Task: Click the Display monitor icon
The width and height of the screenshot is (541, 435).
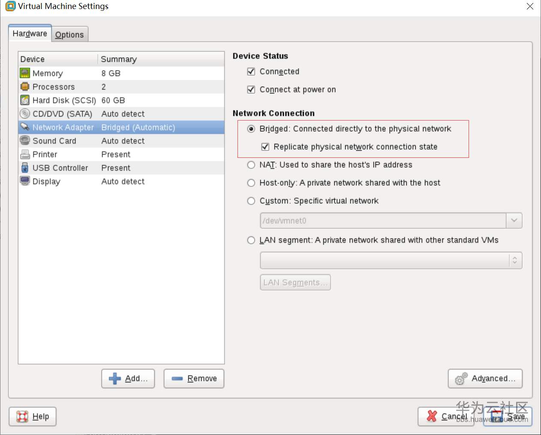Action: 25,181
